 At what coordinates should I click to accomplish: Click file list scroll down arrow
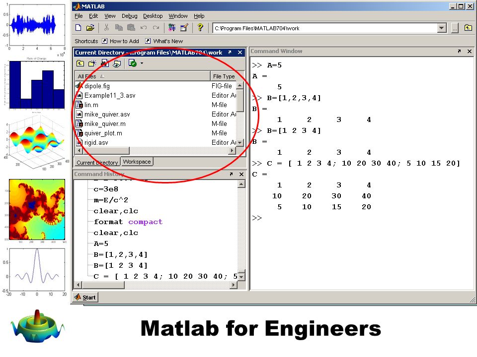240,142
